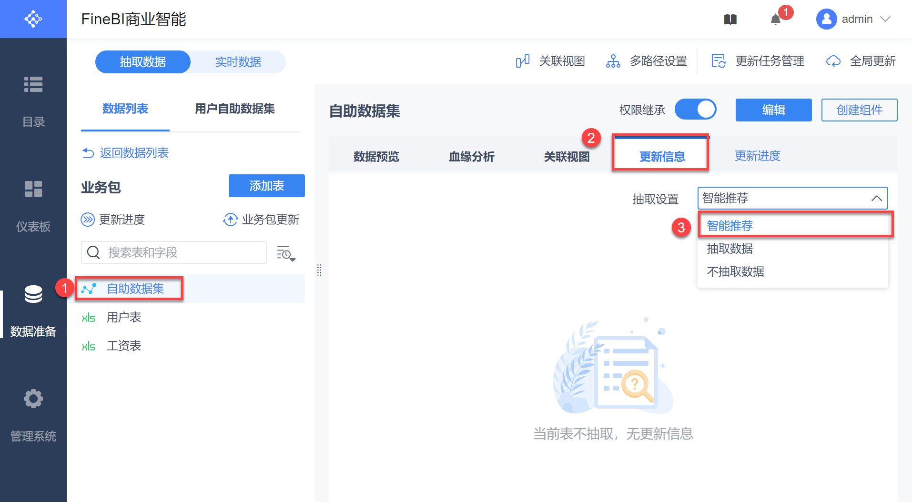Open the help documentation book icon

point(730,20)
